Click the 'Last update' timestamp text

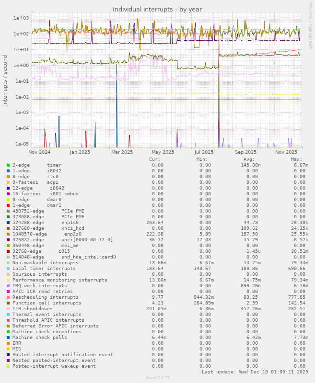pyautogui.click(x=255, y=372)
